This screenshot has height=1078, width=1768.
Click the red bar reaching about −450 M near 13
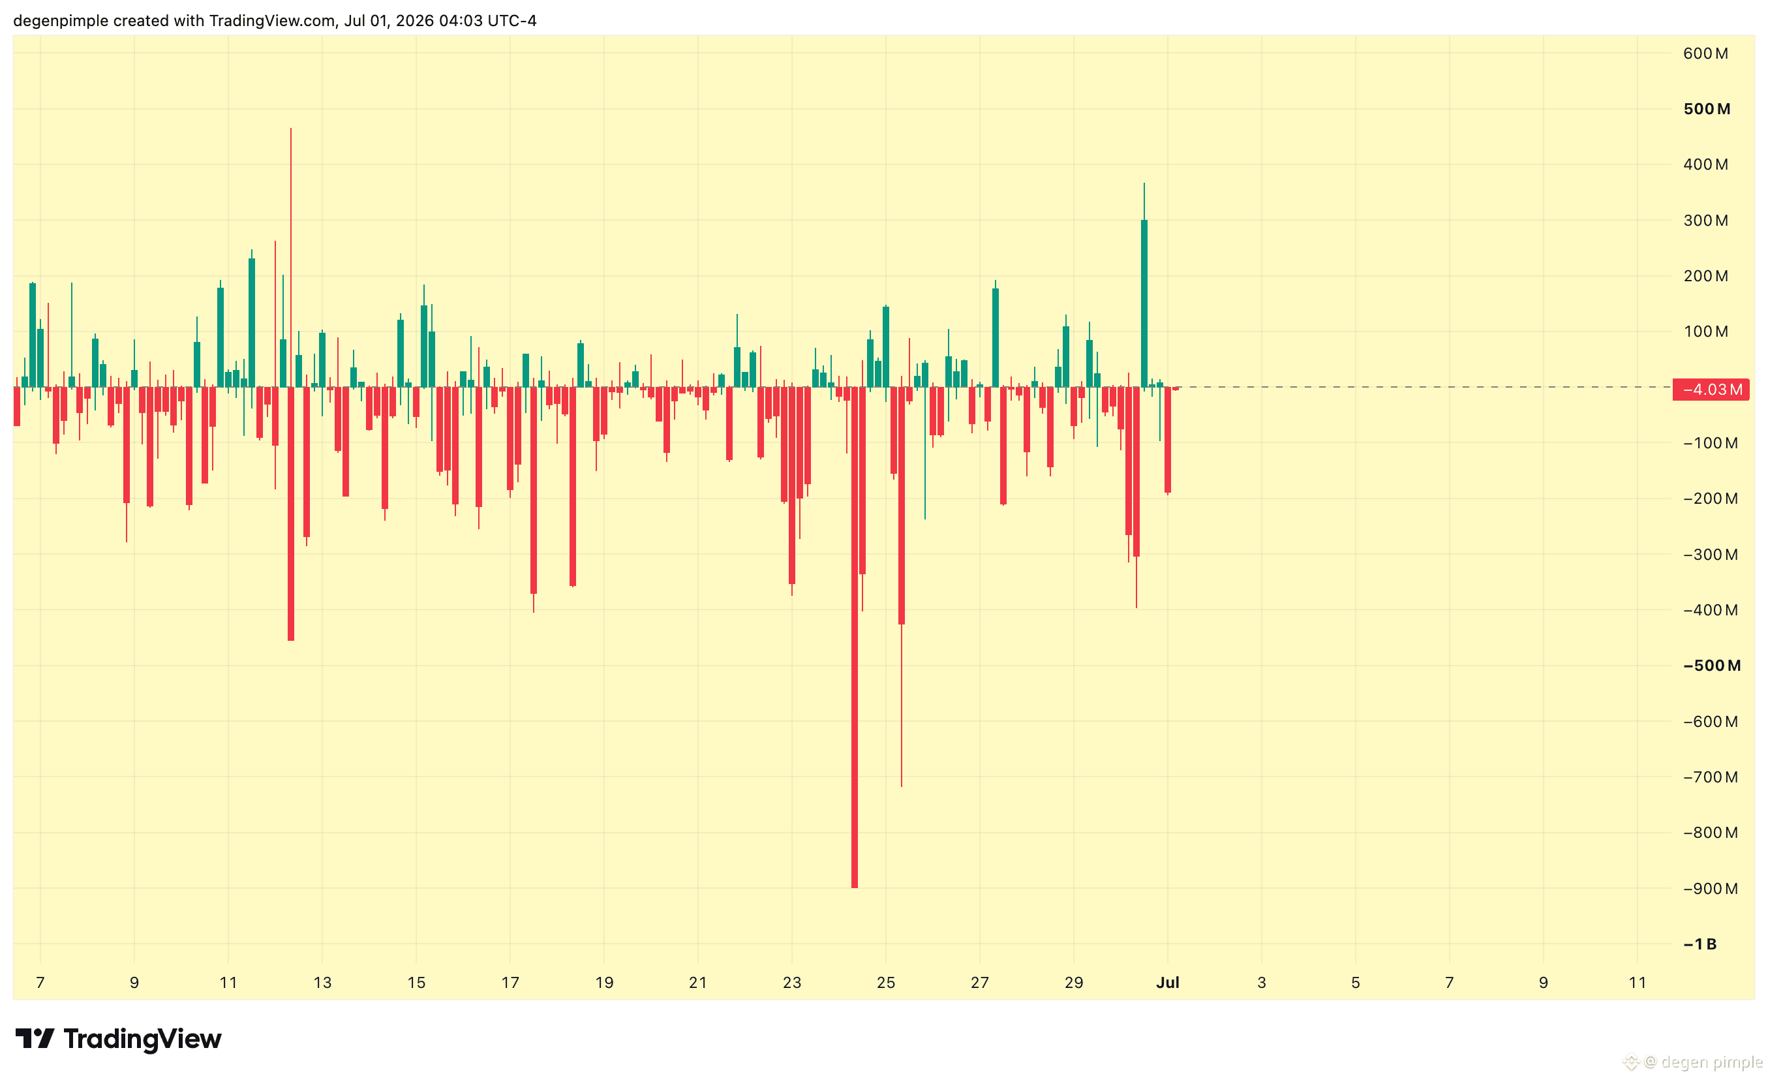click(290, 514)
